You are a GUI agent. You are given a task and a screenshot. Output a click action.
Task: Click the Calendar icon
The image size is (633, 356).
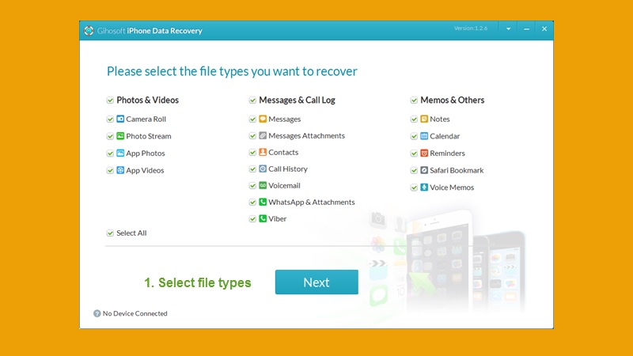coord(424,135)
